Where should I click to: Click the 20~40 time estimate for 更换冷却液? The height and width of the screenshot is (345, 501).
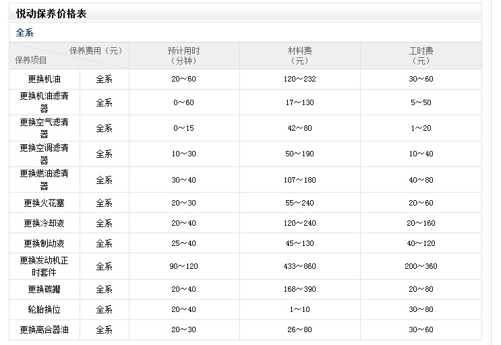183,223
